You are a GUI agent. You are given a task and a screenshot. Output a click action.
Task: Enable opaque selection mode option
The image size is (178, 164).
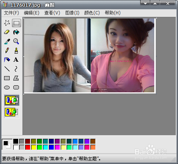pyautogui.click(x=12, y=100)
